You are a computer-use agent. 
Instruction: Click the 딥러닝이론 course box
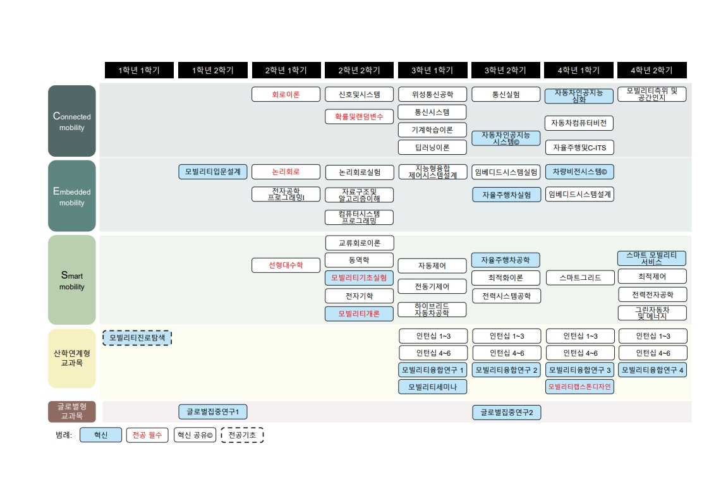point(432,147)
